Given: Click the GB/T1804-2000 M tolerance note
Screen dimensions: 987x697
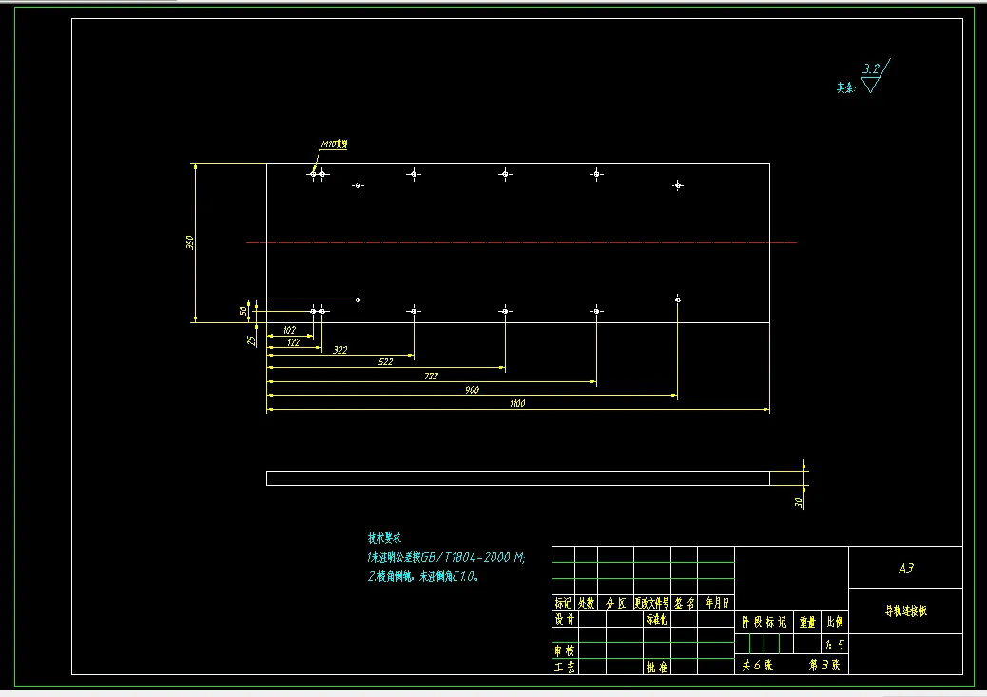Looking at the screenshot, I should tap(446, 557).
